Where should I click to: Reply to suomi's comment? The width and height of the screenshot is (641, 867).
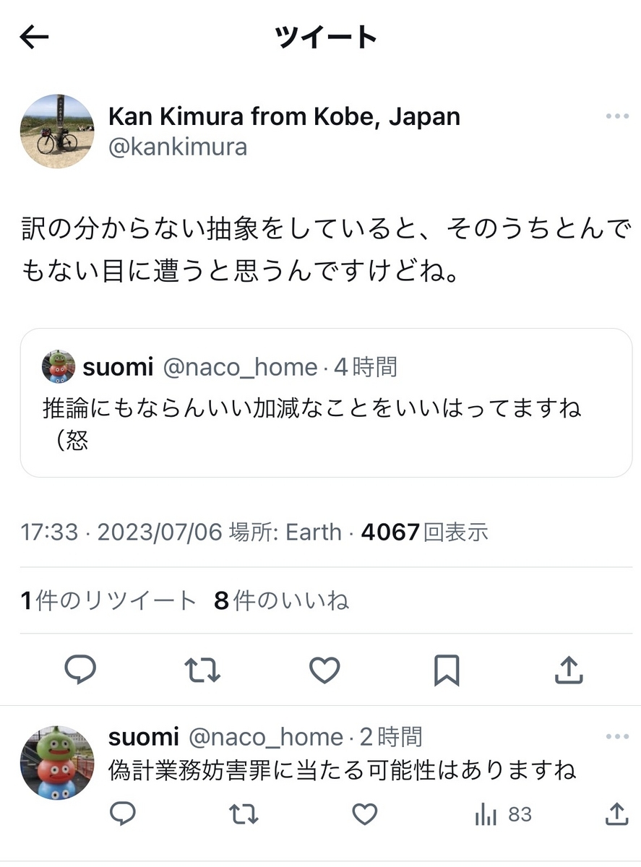point(123,815)
